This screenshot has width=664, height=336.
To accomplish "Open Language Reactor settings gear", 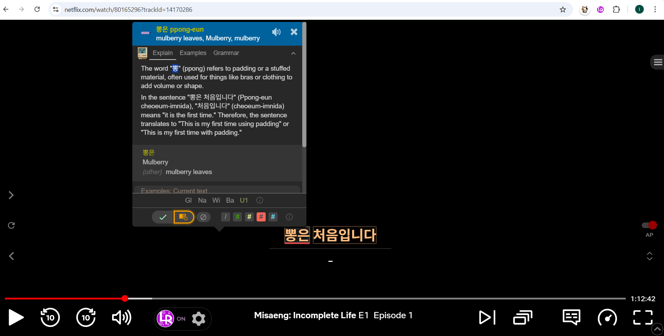I will pyautogui.click(x=199, y=319).
